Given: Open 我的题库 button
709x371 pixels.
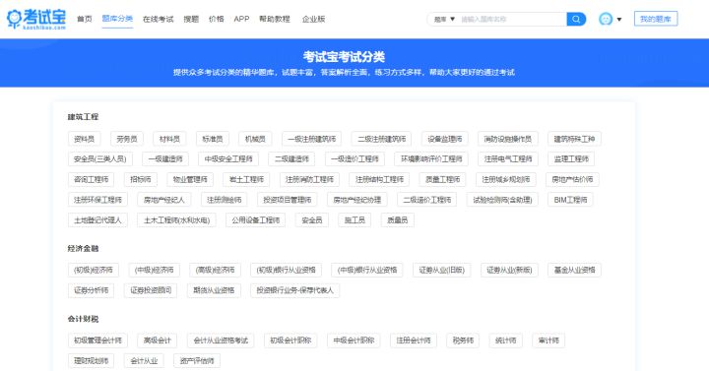Looking at the screenshot, I should pyautogui.click(x=656, y=19).
